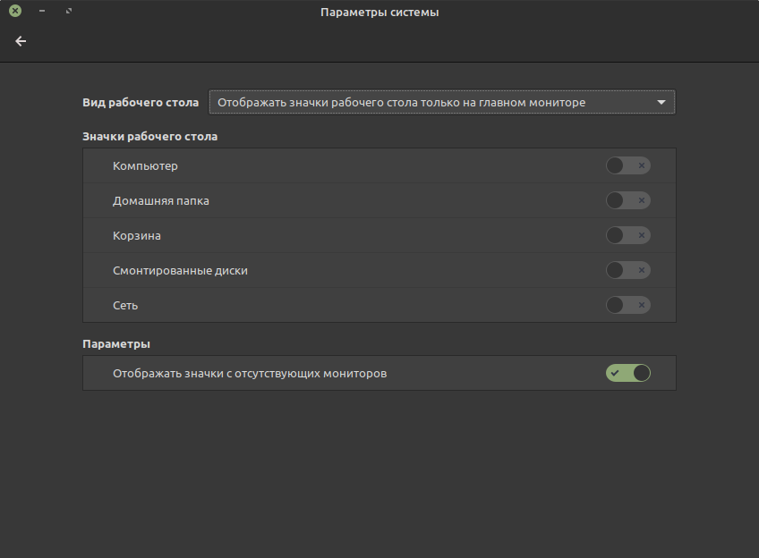The height and width of the screenshot is (558, 759).
Task: Minimize the Параметры системы window
Action: [x=42, y=11]
